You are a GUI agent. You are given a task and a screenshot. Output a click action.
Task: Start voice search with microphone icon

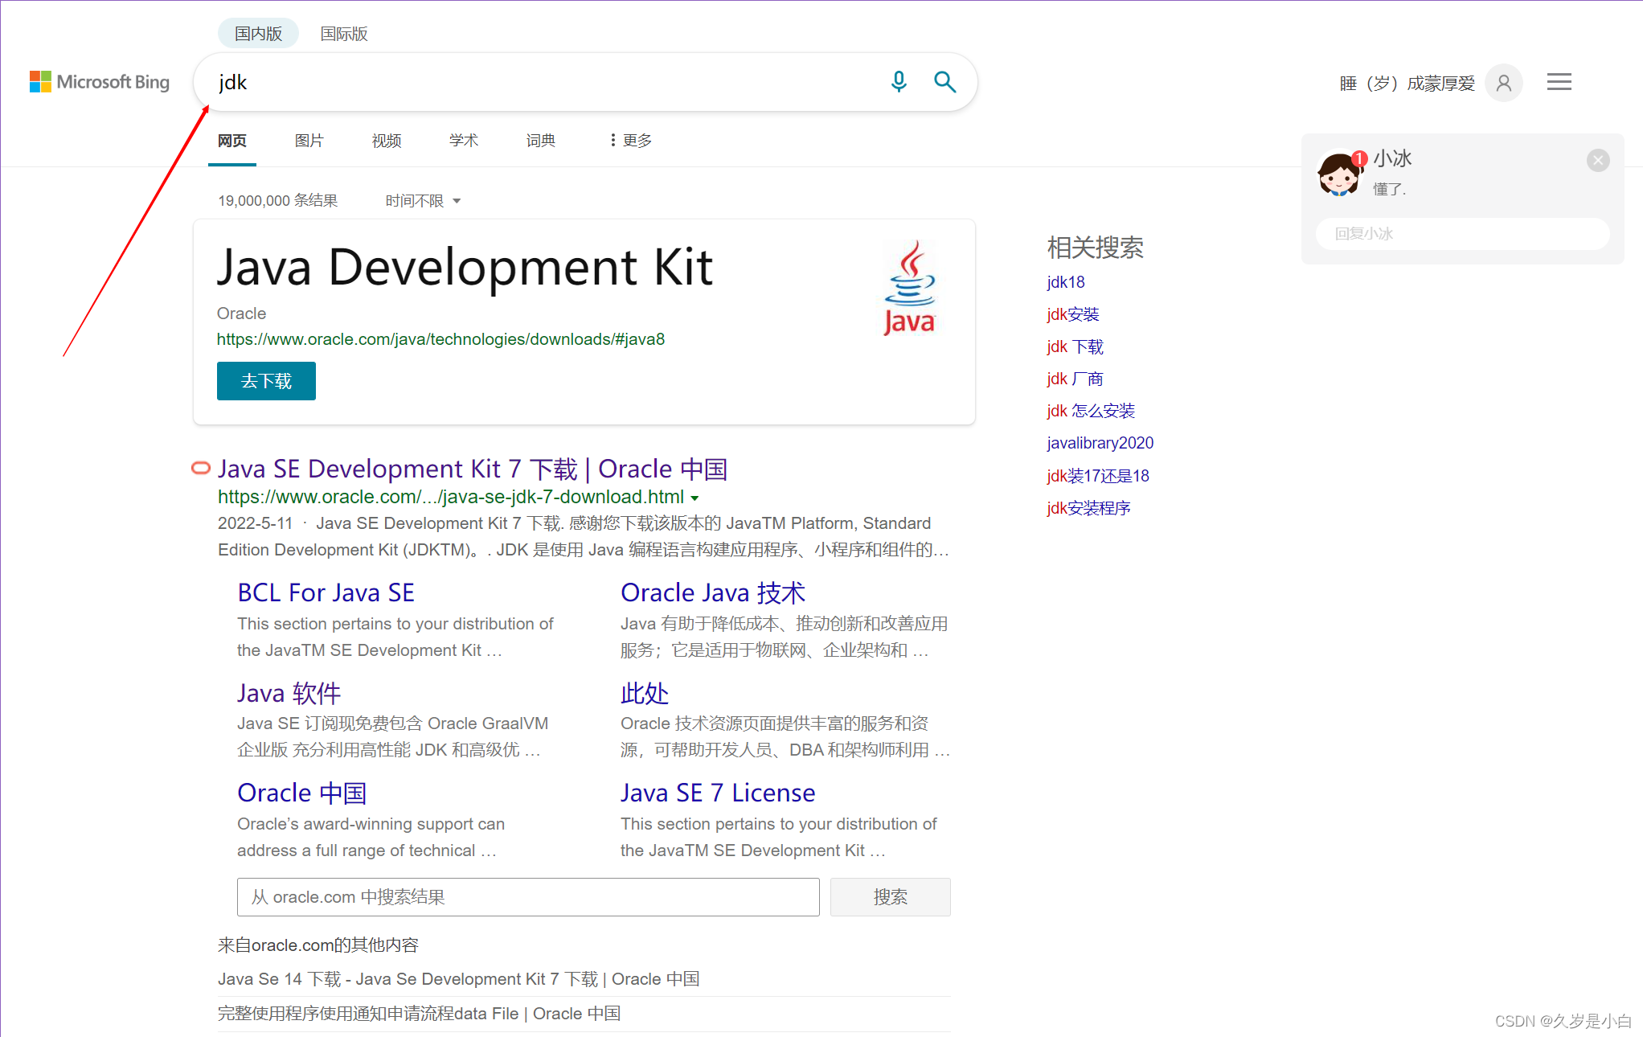pos(899,82)
